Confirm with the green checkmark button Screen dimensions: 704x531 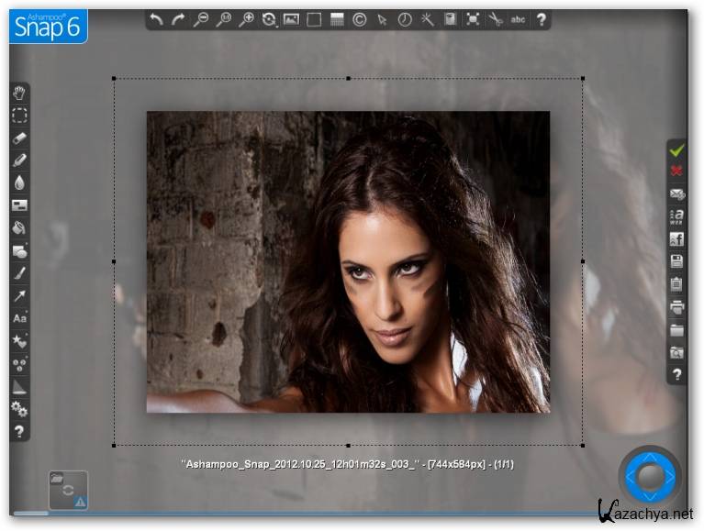pyautogui.click(x=677, y=149)
